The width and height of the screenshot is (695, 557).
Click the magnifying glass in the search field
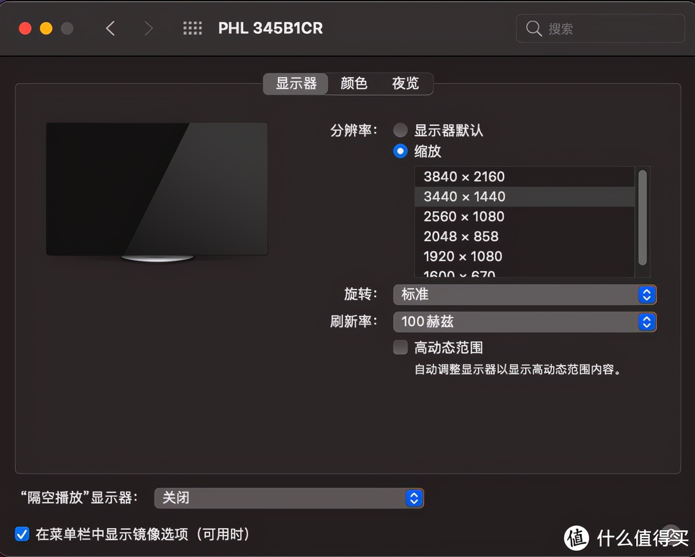click(x=533, y=28)
